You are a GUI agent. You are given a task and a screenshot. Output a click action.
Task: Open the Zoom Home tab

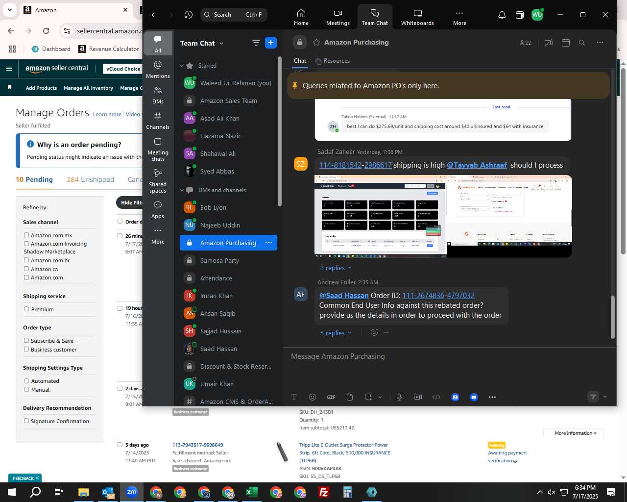301,18
